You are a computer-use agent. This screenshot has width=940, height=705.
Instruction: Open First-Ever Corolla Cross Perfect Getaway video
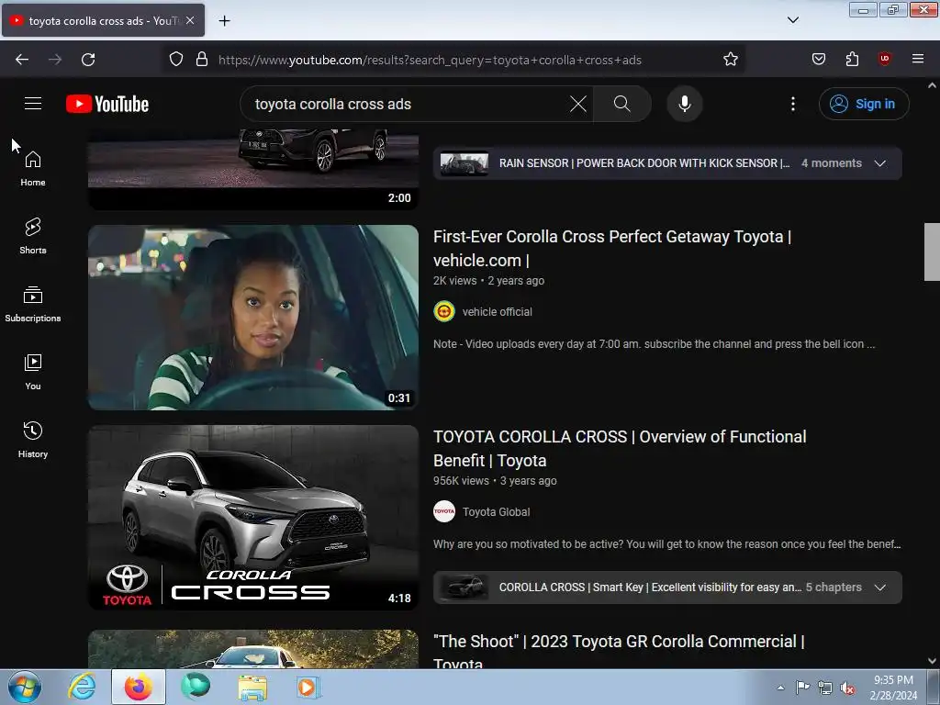coord(612,248)
